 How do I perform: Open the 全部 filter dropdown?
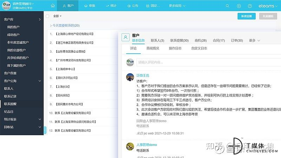click(57, 16)
